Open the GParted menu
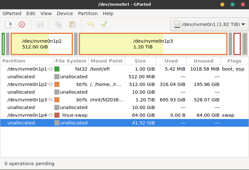This screenshot has height=170, width=249. [x=12, y=13]
